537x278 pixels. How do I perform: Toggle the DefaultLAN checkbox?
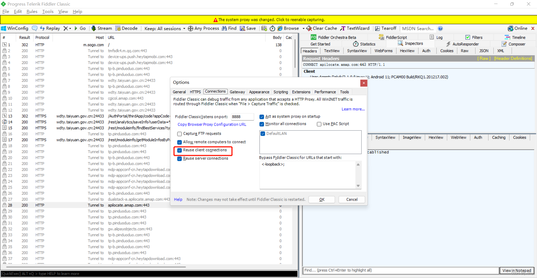pos(263,134)
